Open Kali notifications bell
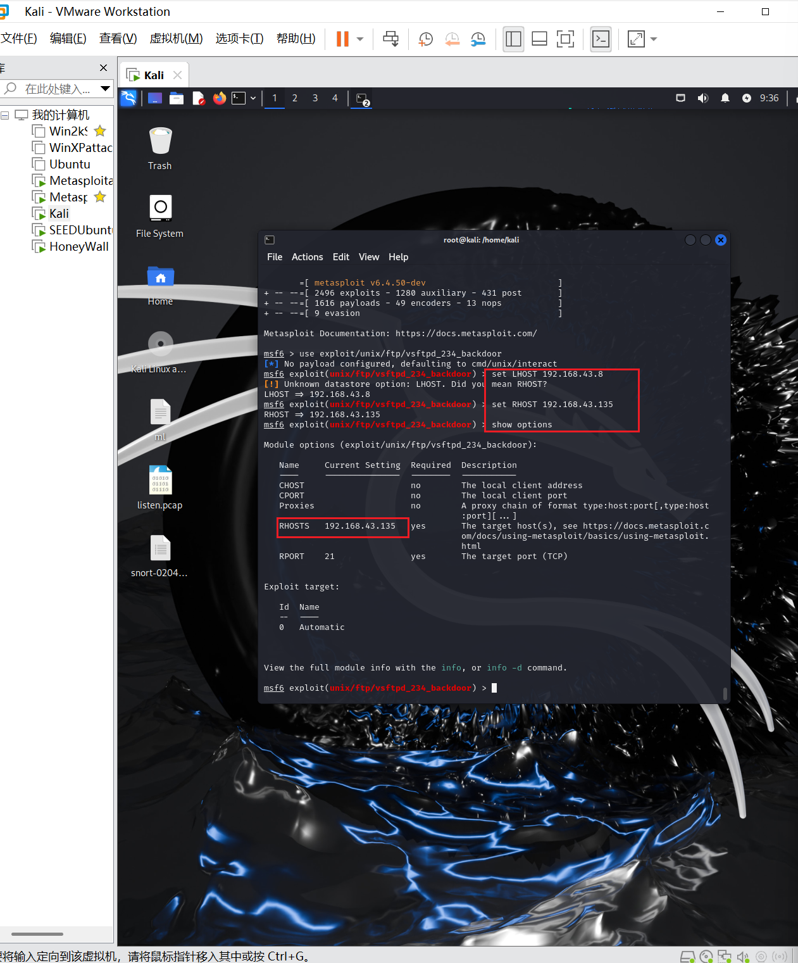The image size is (798, 963). pyautogui.click(x=725, y=98)
